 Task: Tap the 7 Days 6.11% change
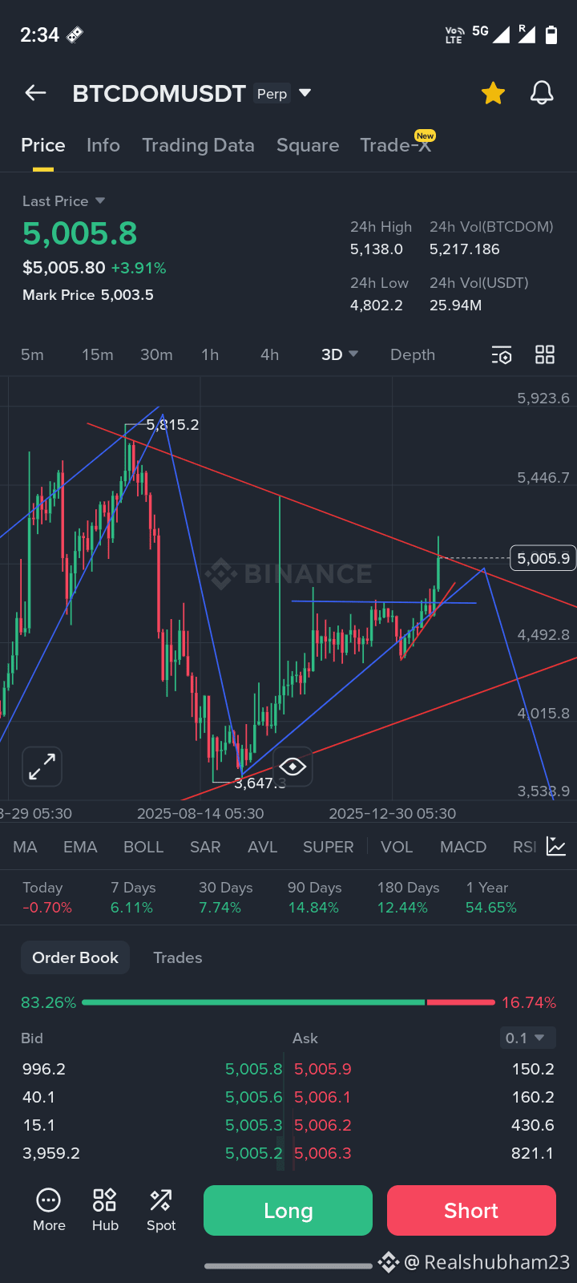click(x=133, y=897)
